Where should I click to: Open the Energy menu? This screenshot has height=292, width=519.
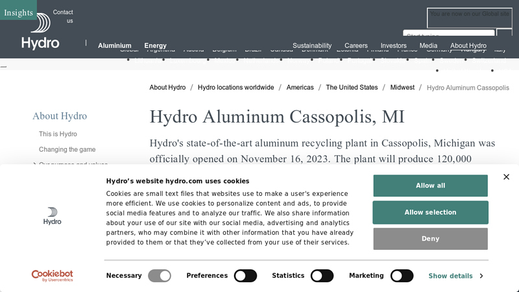click(155, 45)
